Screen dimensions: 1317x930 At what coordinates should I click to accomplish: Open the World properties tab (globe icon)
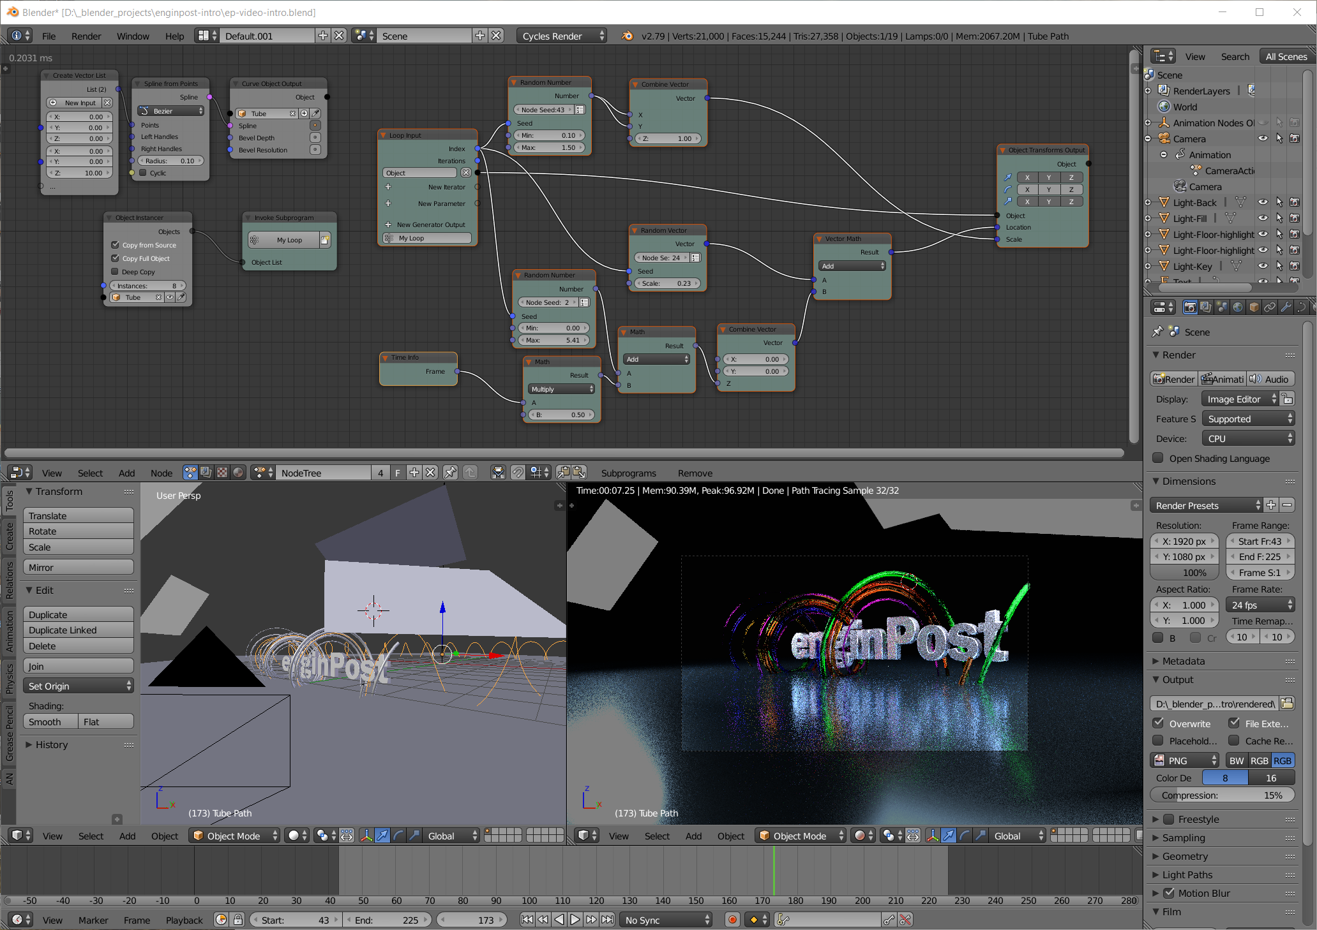click(1238, 307)
